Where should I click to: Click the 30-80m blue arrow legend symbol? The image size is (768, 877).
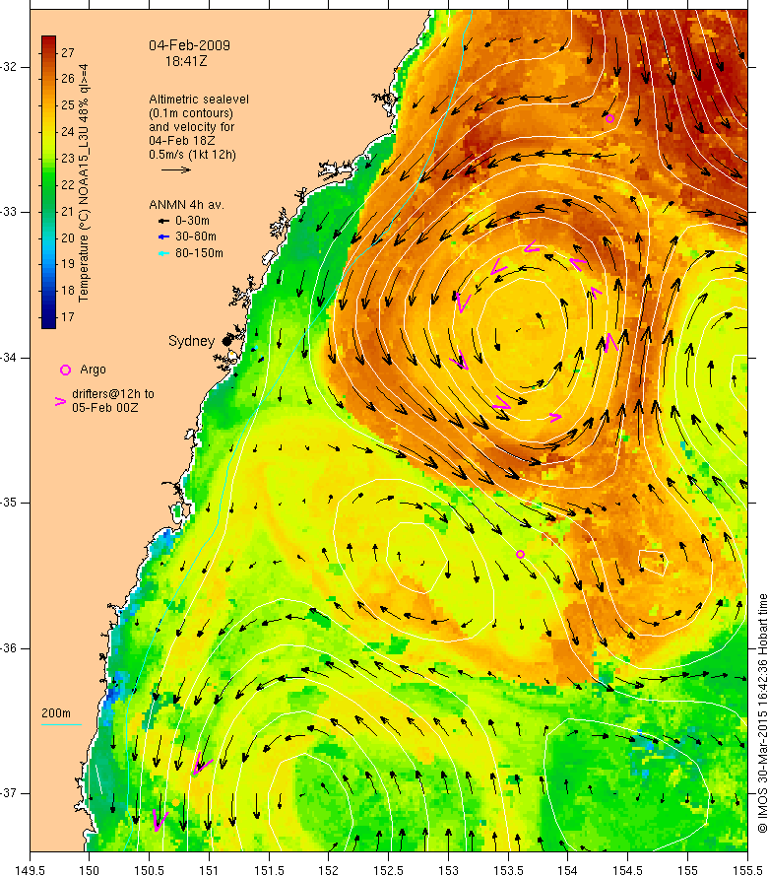163,237
